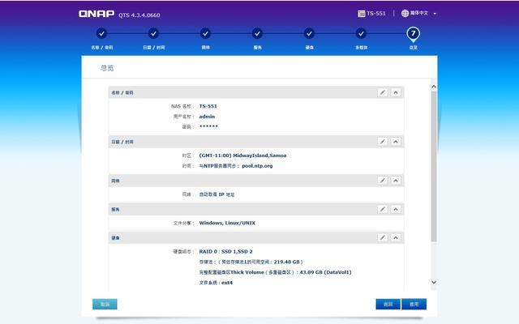Select the 多媒体 wizard step
This screenshot has height=324, width=519.
coord(361,34)
